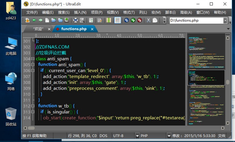Click the vertical scrollbar thumb of the editor
235x142 pixels.
point(228,82)
